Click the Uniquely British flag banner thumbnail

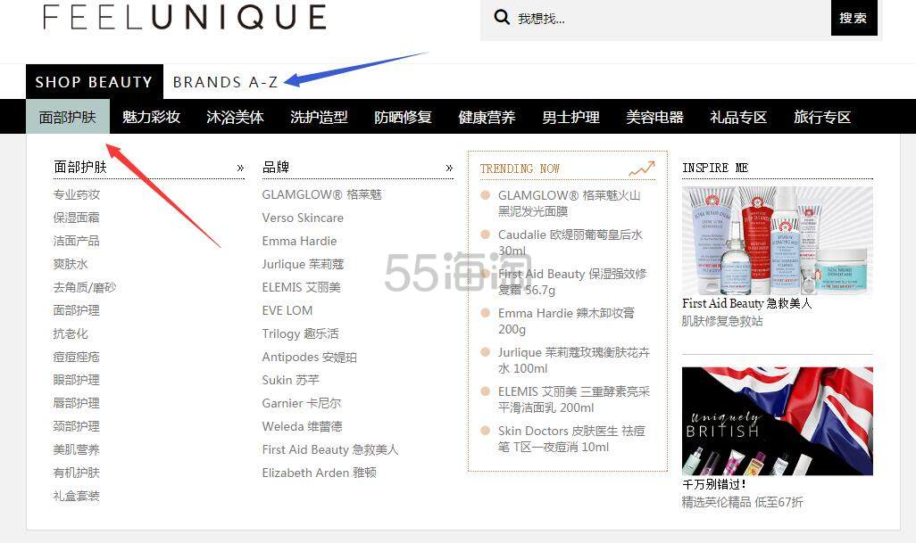[777, 421]
